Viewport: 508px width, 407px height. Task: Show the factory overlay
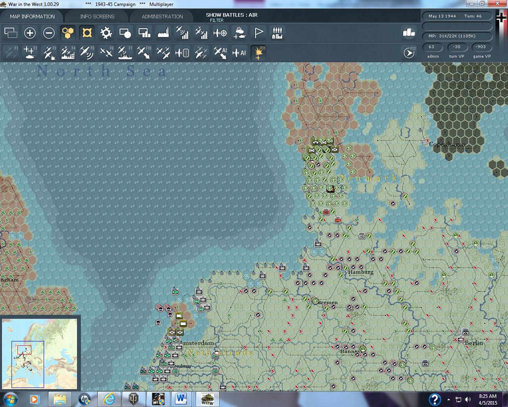coord(163,33)
